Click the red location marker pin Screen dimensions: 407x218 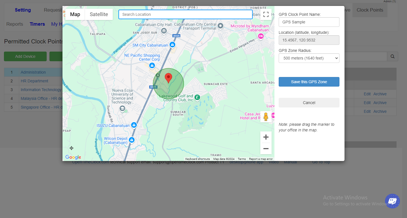168,78
